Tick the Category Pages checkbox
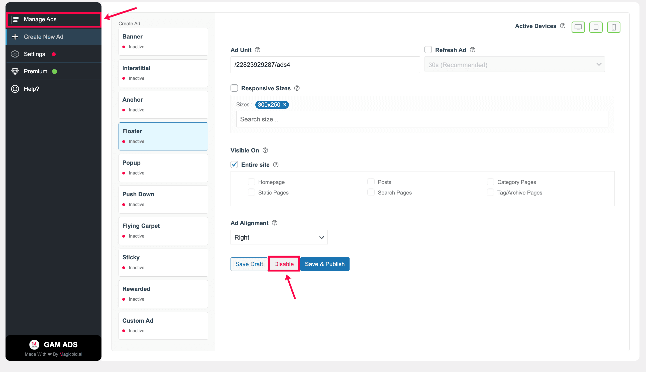The image size is (646, 372). pos(490,182)
